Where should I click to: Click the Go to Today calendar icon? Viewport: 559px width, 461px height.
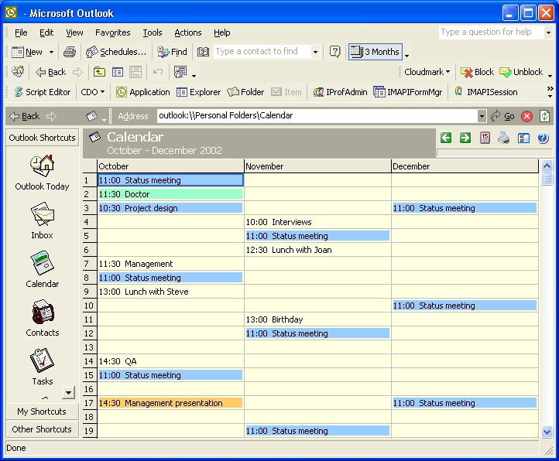tap(485, 138)
